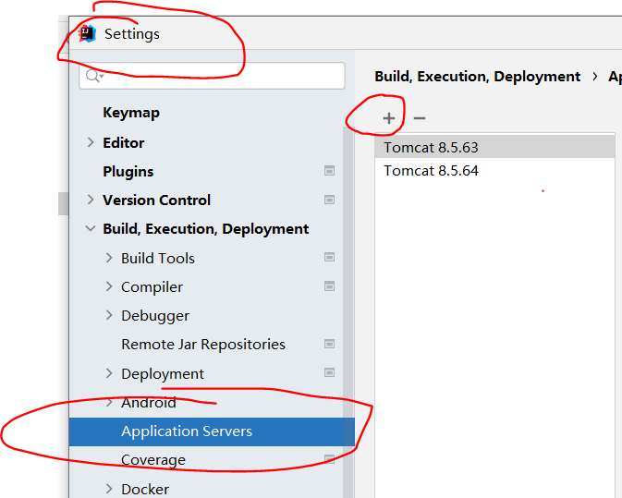This screenshot has height=498, width=622.
Task: Select the Tomcat 8.5.64 server entry
Action: pyautogui.click(x=432, y=171)
